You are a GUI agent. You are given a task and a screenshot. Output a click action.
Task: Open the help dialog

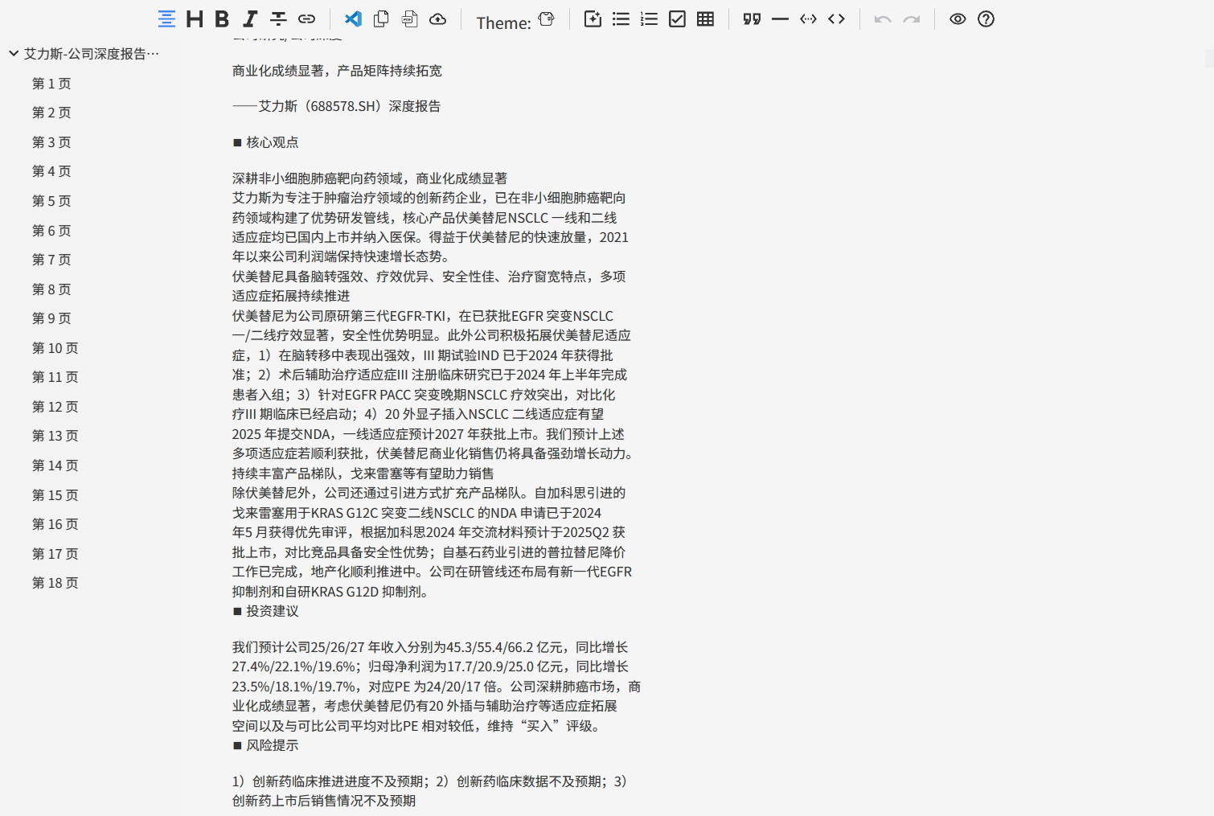(x=986, y=18)
